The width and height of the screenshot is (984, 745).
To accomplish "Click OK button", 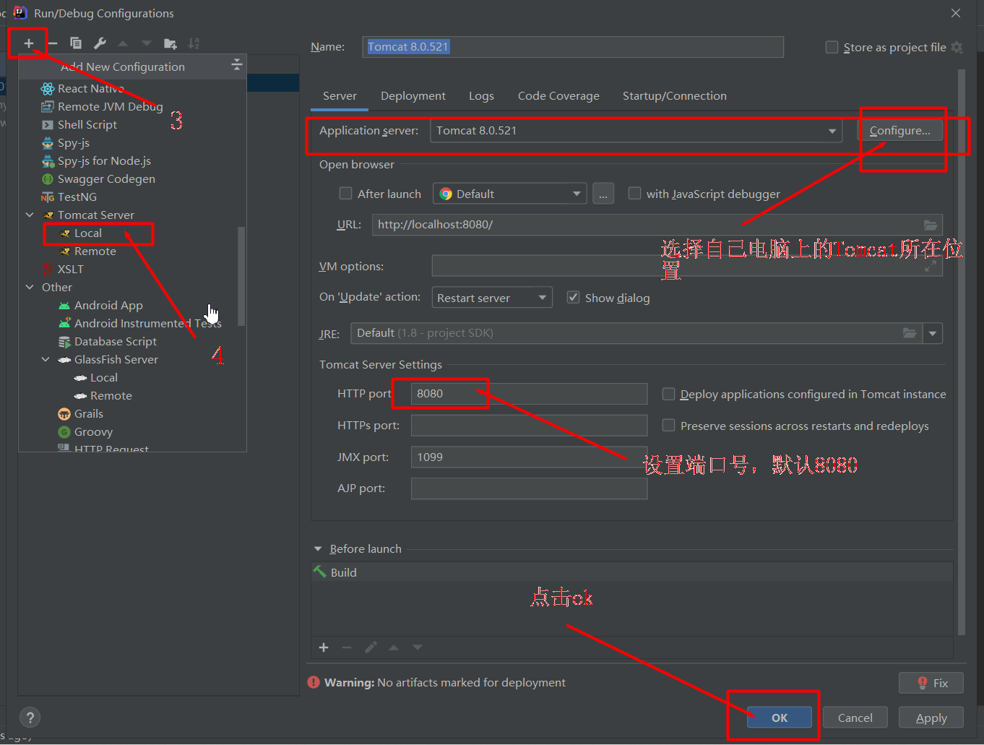I will tap(780, 718).
